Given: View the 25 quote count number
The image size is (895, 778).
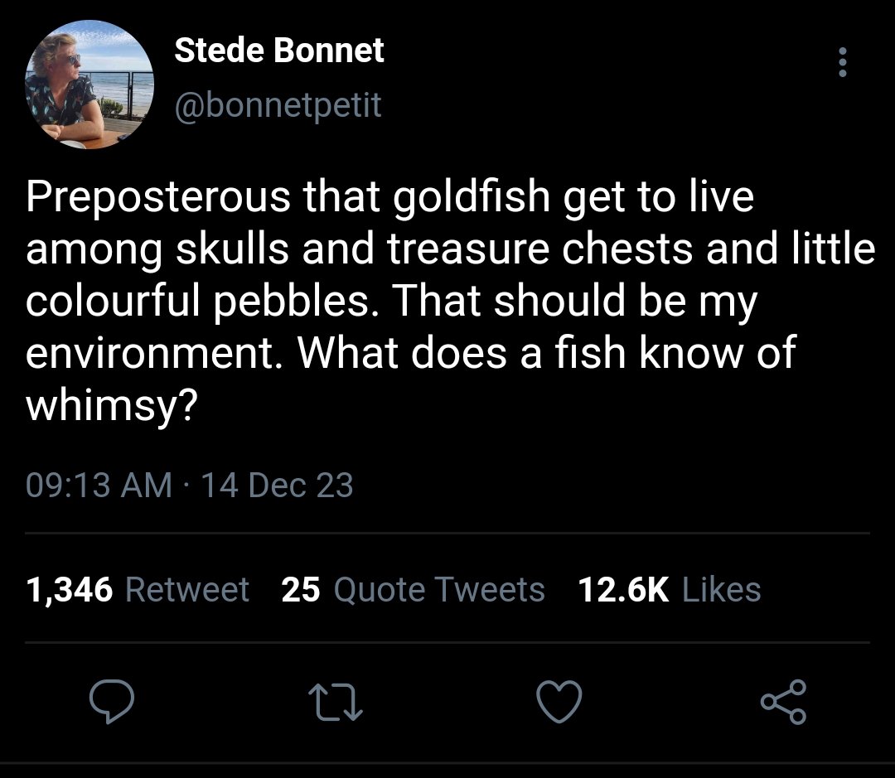Looking at the screenshot, I should coord(300,590).
